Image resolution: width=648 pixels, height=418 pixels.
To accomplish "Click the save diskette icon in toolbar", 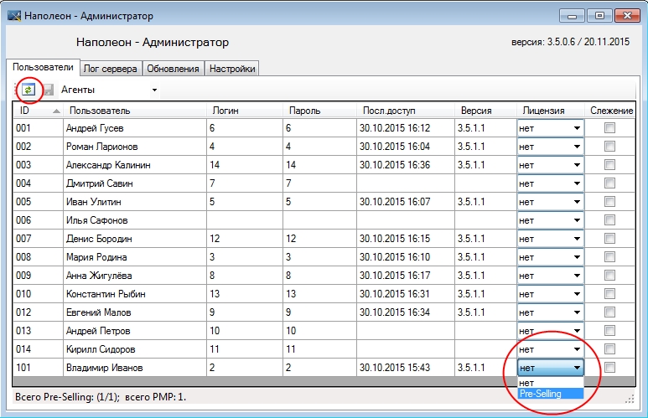I will click(x=48, y=90).
